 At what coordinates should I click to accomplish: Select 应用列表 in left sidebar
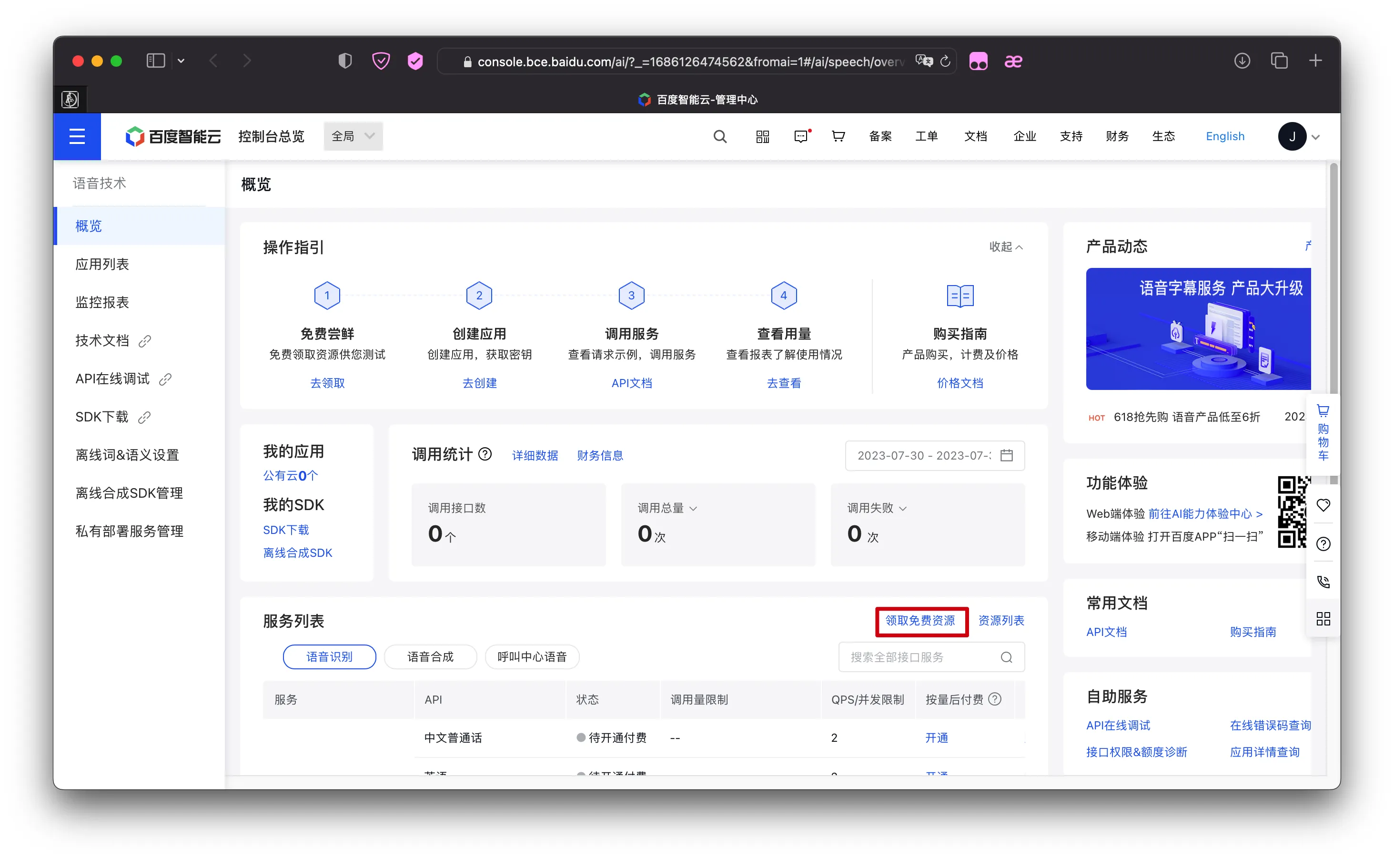tap(102, 265)
